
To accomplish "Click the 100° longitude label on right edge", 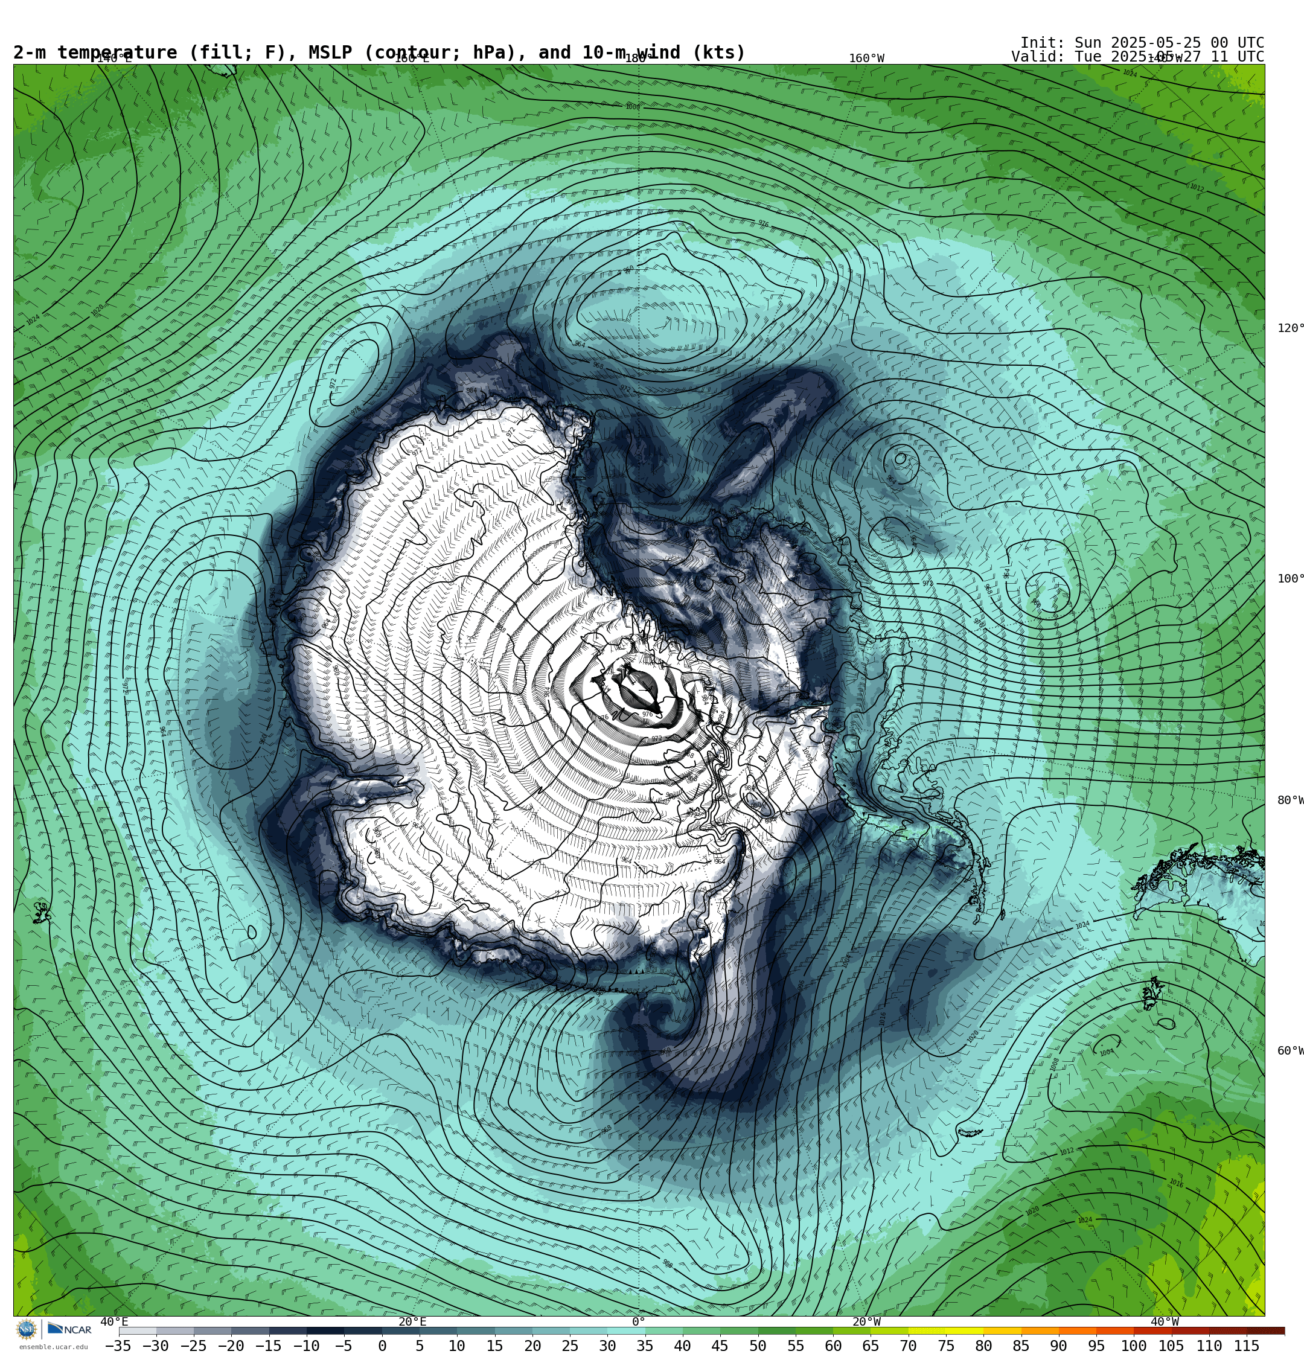I will coord(1290,579).
